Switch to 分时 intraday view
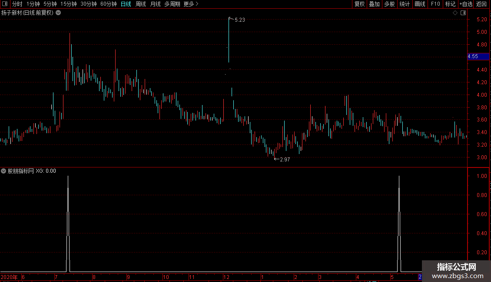491x282 pixels. (x=17, y=4)
